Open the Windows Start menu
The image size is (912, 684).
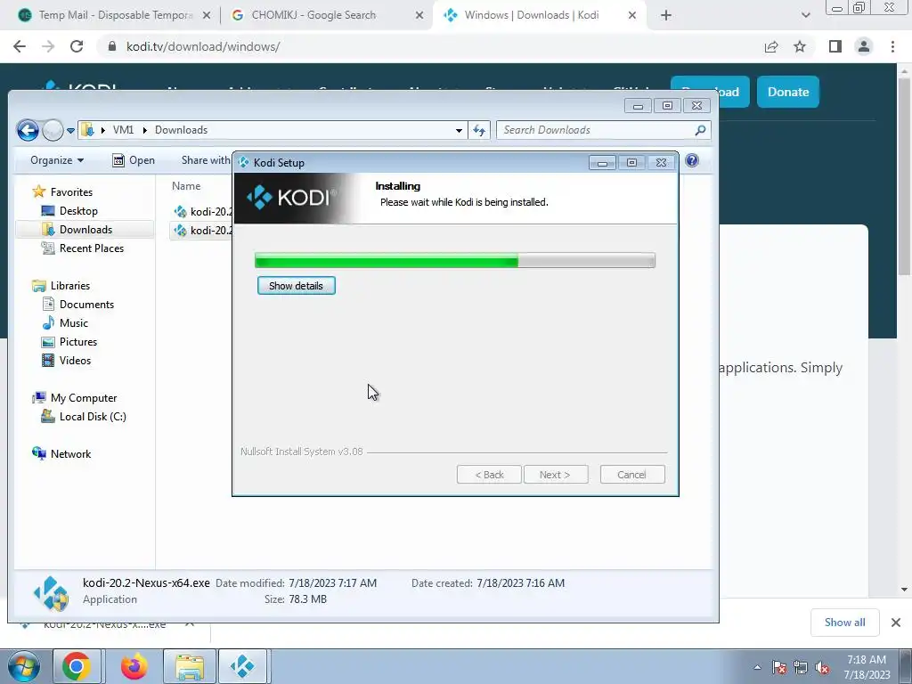[24, 666]
